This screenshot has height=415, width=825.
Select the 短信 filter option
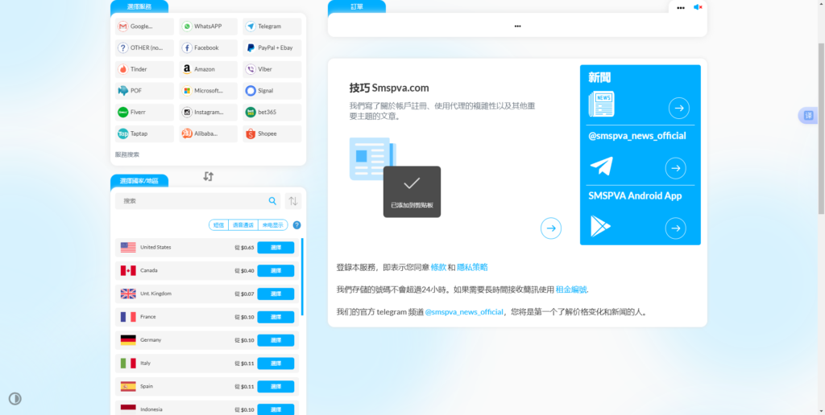(x=218, y=225)
